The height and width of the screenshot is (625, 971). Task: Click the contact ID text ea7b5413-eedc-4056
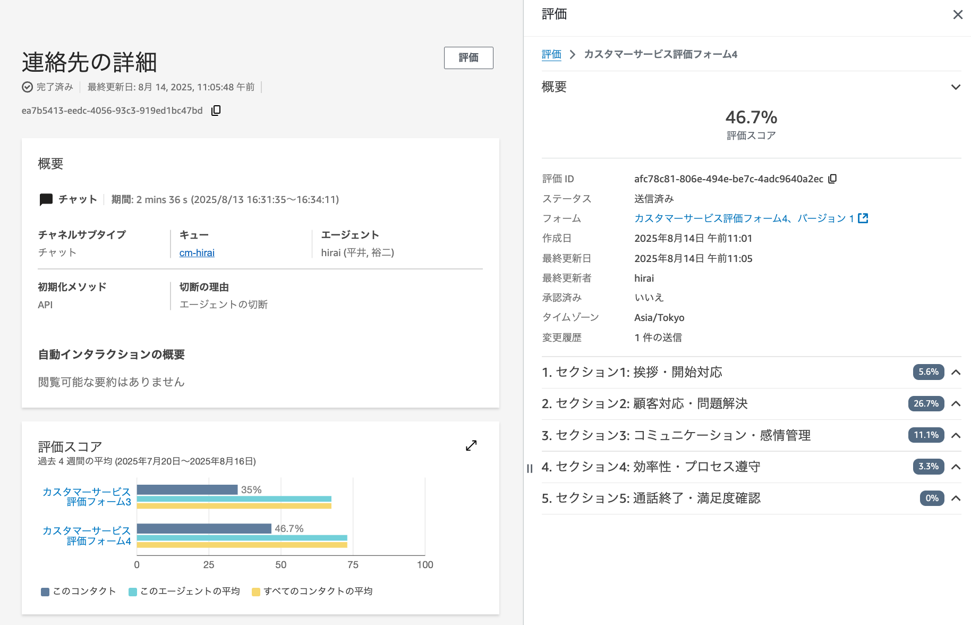pos(112,111)
